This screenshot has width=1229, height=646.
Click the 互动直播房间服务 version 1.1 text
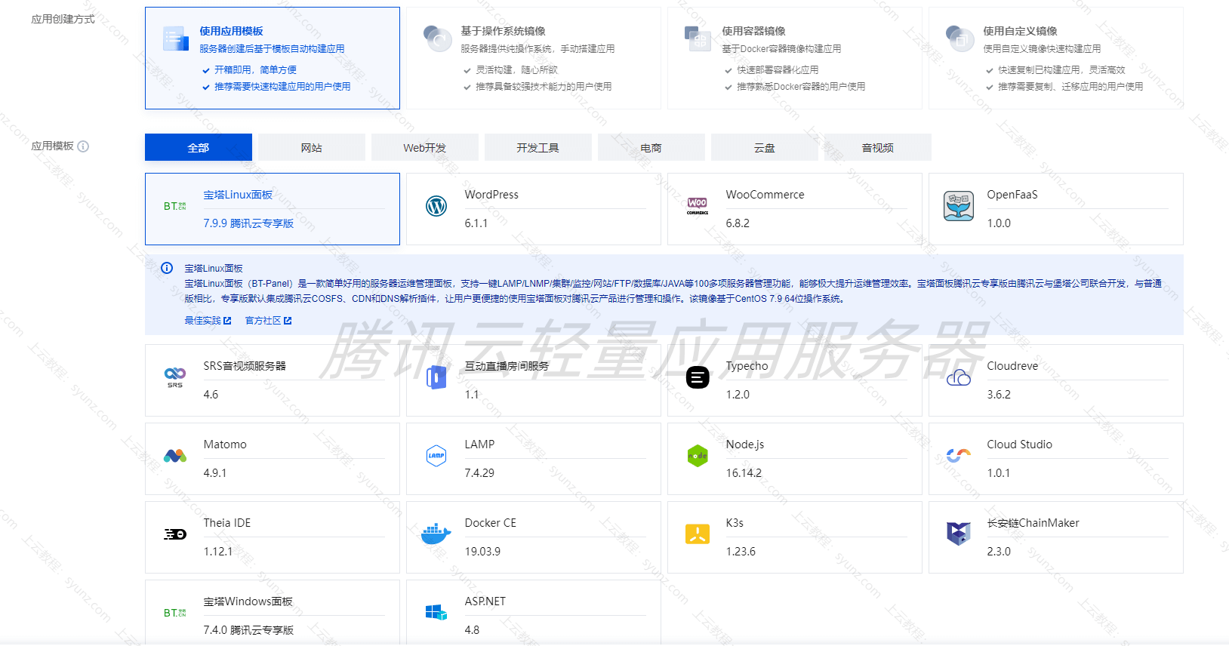pos(472,395)
